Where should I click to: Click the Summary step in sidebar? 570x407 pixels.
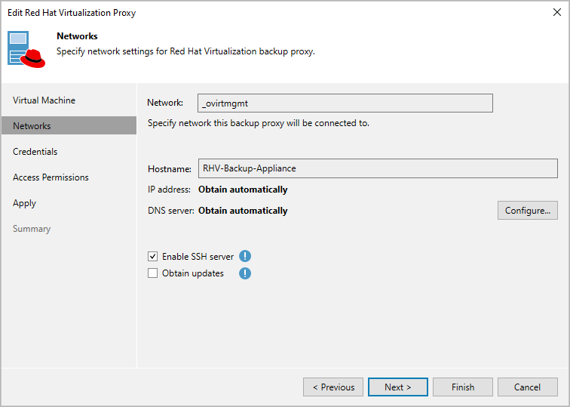pos(32,229)
